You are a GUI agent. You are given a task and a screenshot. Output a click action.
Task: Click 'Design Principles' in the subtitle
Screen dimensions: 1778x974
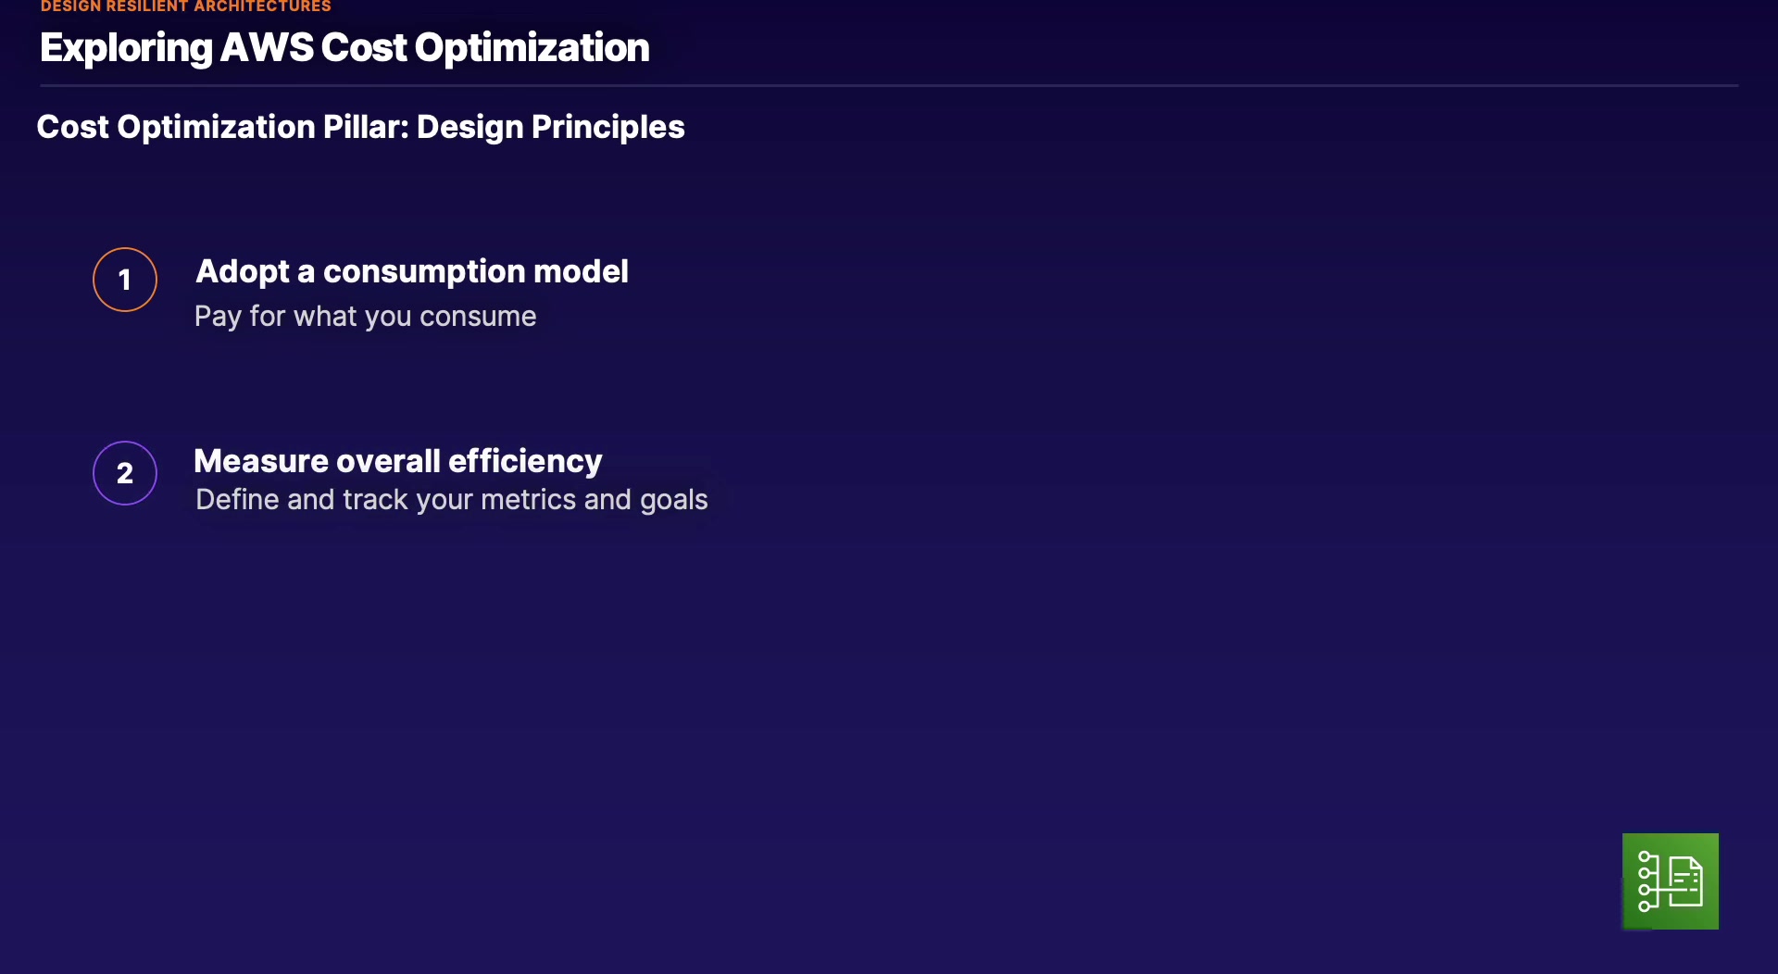click(550, 127)
